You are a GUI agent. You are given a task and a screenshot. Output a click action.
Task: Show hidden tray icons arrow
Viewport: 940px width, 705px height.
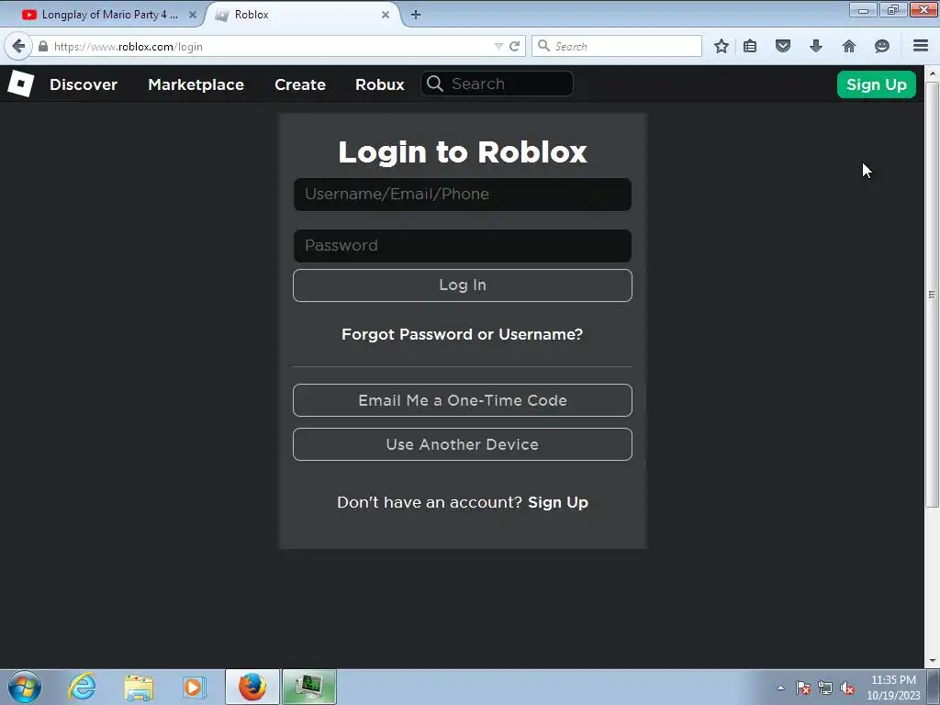780,688
